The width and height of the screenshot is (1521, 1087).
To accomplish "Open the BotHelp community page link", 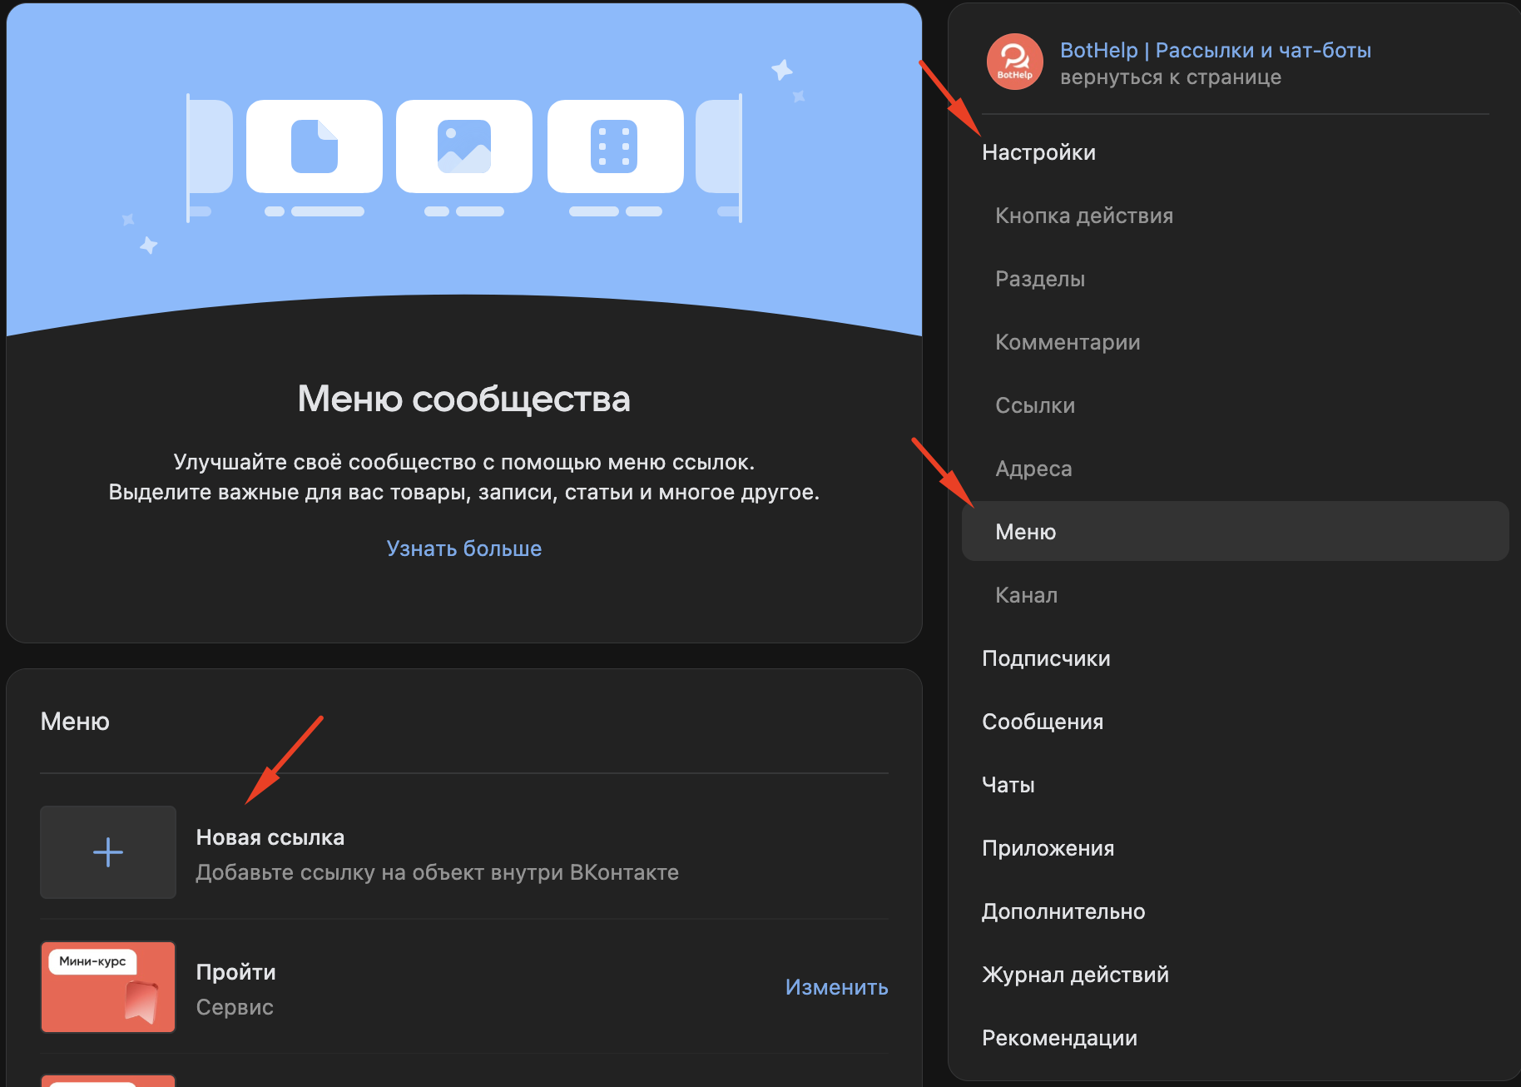I will pos(1215,51).
